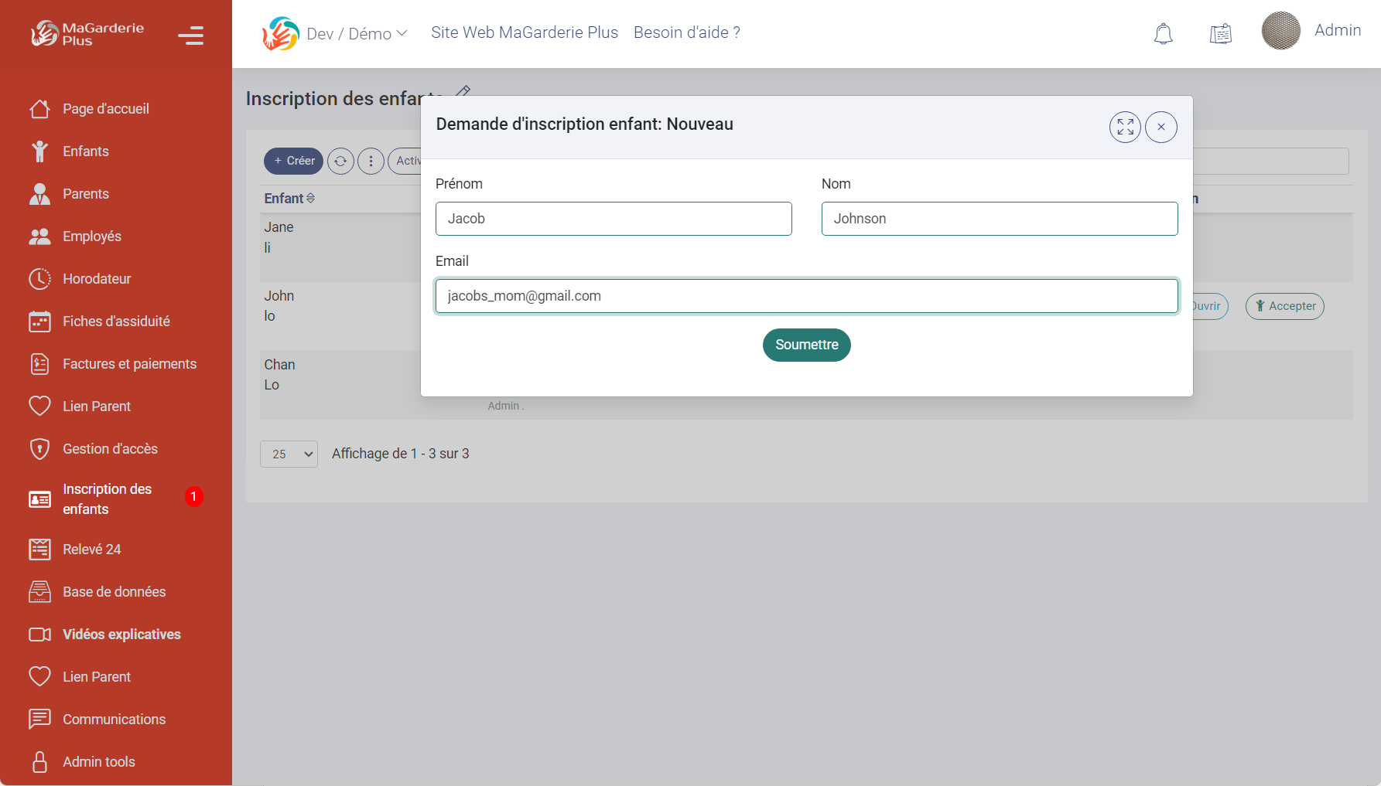Image resolution: width=1381 pixels, height=786 pixels.
Task: Click into the Prénom input field
Action: tap(613, 219)
